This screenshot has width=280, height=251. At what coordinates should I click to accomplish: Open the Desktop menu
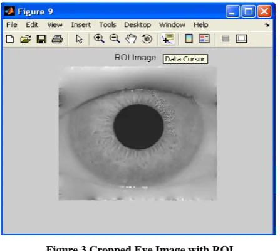[137, 25]
